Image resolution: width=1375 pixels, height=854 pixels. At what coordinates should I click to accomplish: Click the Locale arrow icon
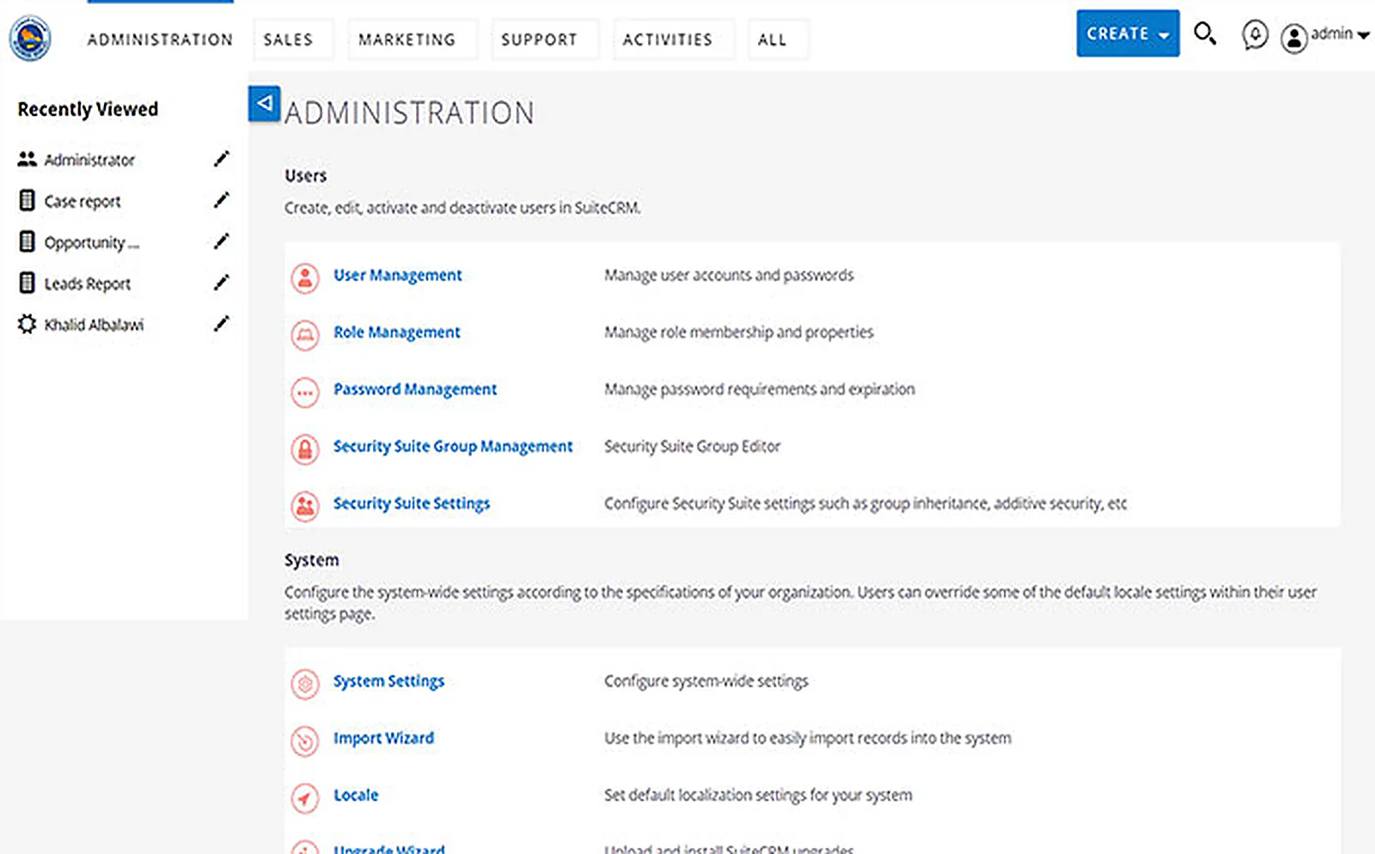coord(305,798)
